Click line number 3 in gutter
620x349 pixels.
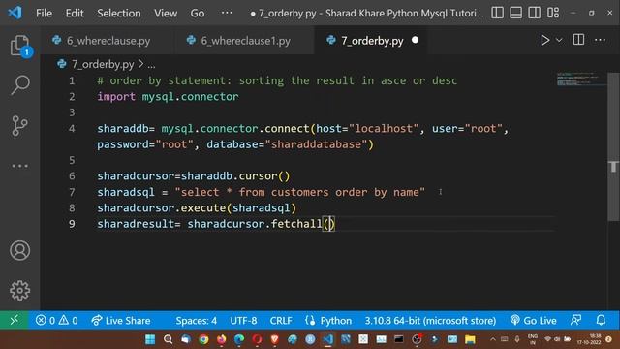[72, 112]
